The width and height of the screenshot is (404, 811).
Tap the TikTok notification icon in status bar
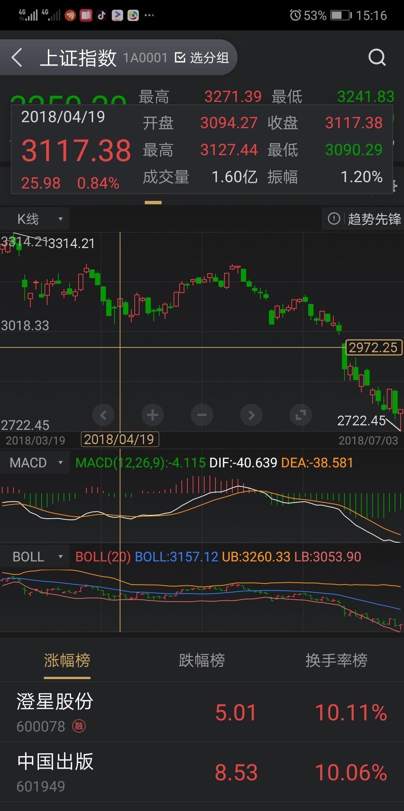point(101,15)
